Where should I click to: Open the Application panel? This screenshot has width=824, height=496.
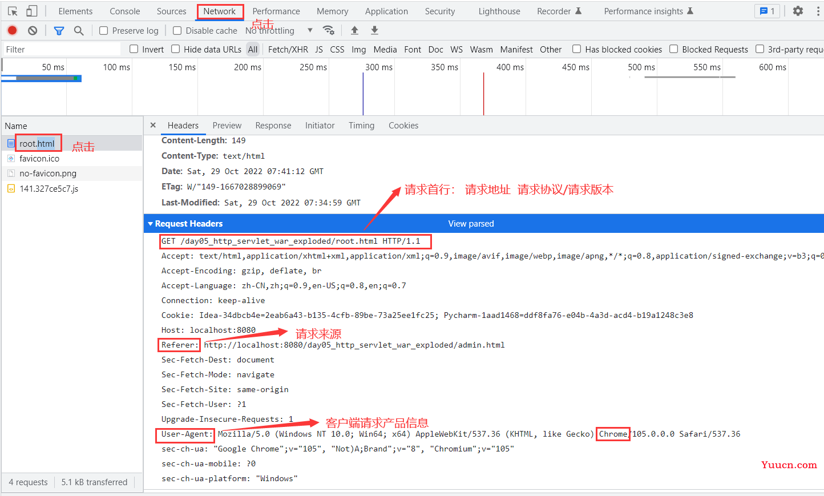tap(386, 11)
